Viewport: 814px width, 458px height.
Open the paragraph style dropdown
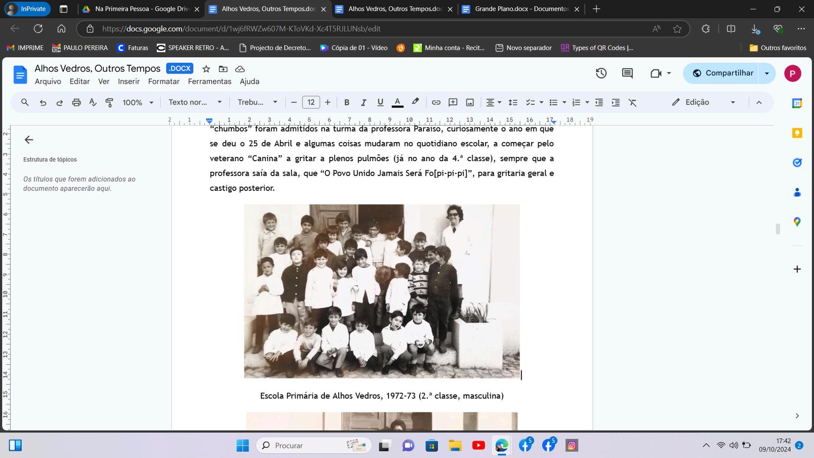pyautogui.click(x=195, y=102)
